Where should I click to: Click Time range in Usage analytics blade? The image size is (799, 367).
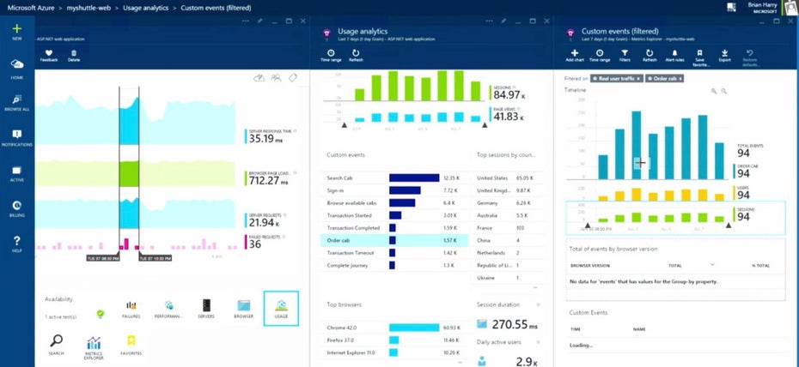[x=331, y=55]
